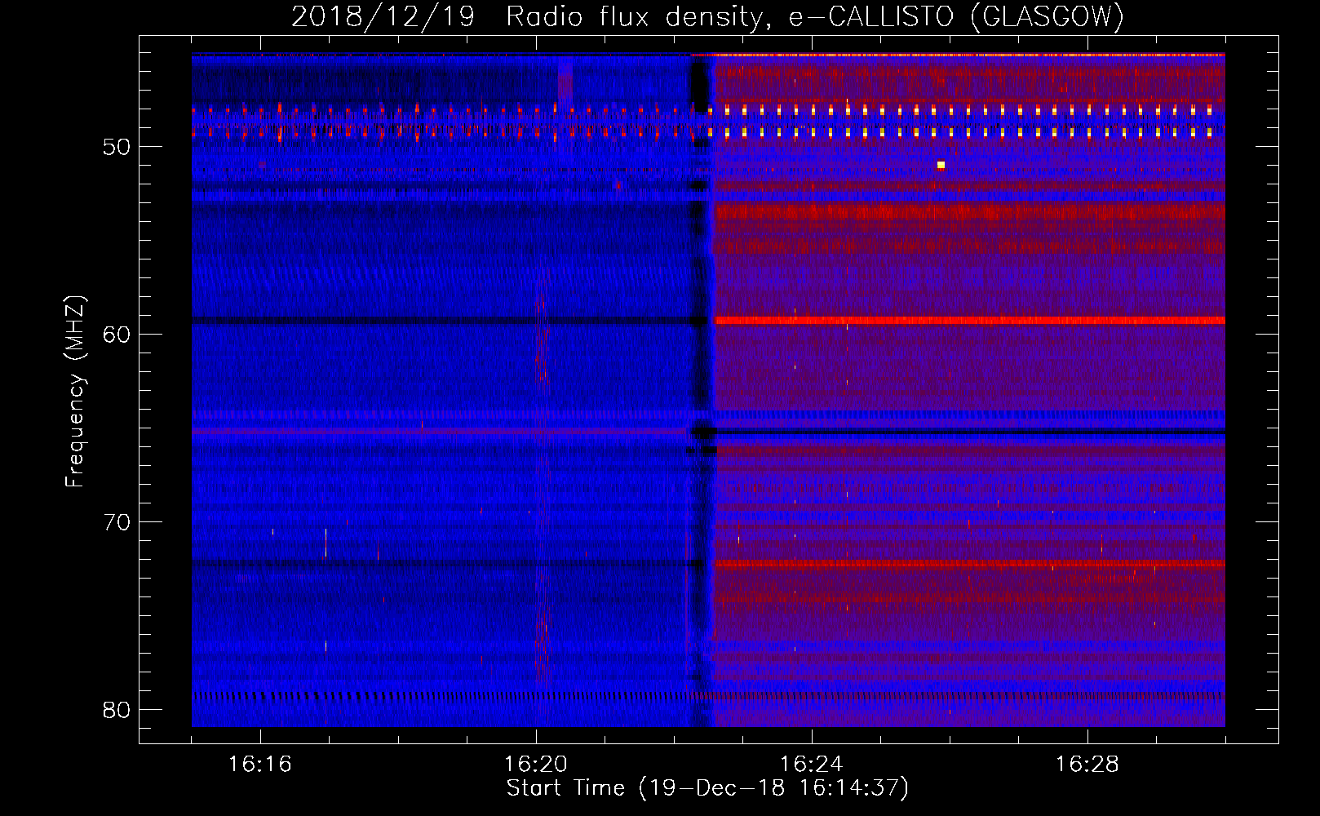Click the 16:20 time tick label
The width and height of the screenshot is (1320, 816).
tap(536, 765)
